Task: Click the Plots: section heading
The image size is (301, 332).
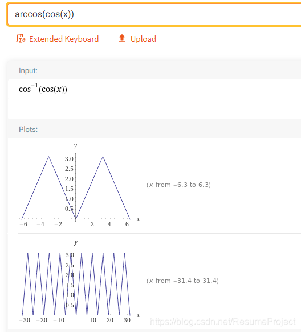Action: point(28,129)
